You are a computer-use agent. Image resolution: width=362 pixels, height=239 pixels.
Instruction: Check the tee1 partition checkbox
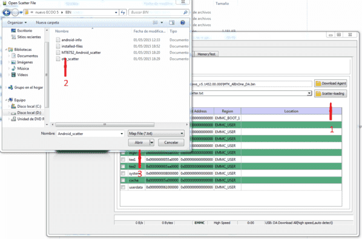pos(123,159)
